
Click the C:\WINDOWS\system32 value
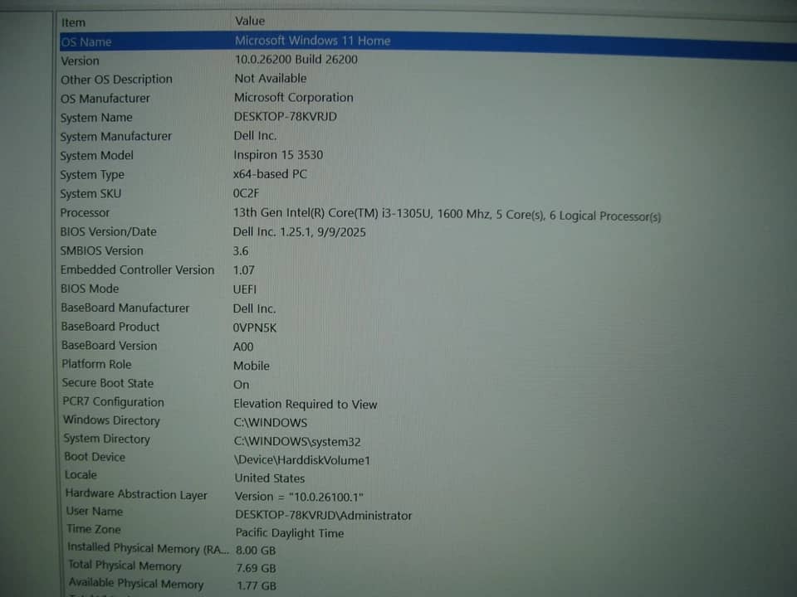click(297, 442)
